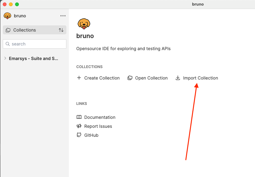Close the window with the red button
Viewport: 255px width, 177px height.
5,4
